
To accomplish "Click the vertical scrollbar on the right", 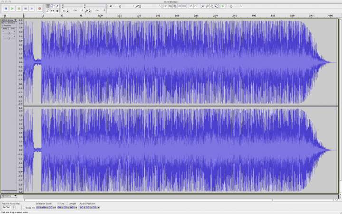I will [x=340, y=100].
